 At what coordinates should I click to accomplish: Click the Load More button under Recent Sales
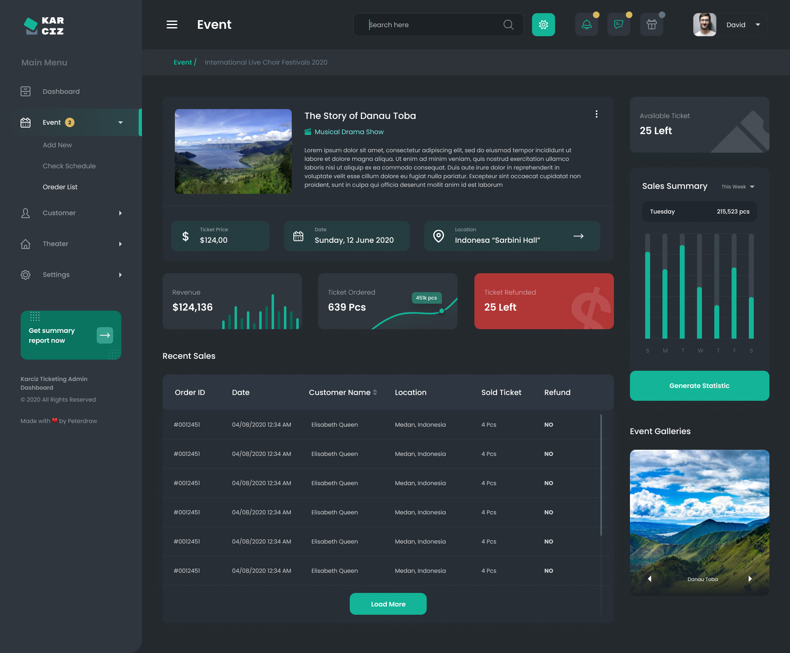[388, 604]
